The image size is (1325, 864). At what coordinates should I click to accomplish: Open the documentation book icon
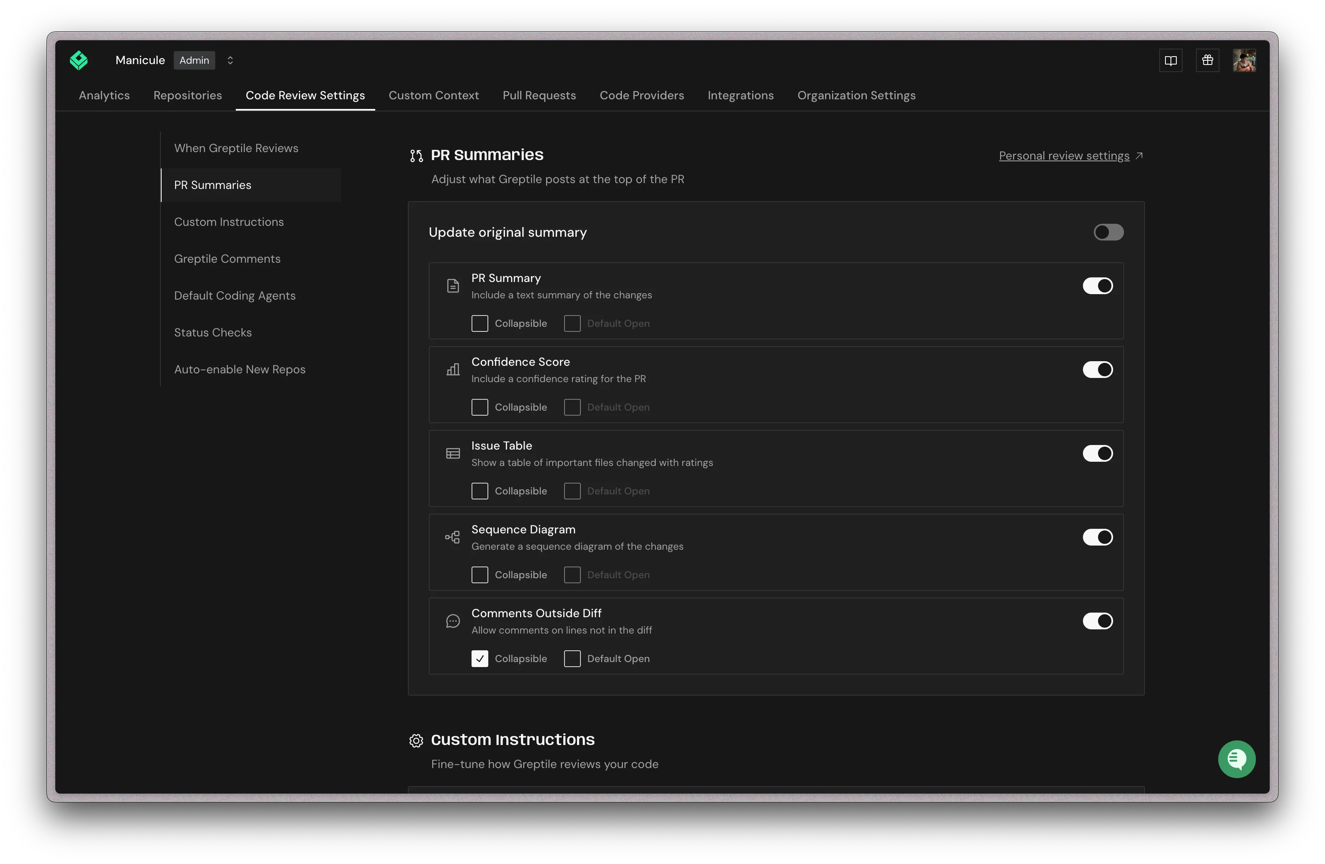coord(1170,60)
